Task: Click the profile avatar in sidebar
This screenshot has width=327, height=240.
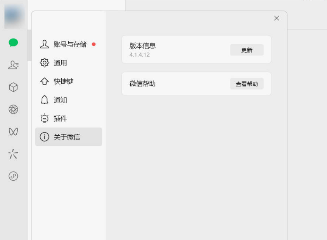Action: (14, 16)
